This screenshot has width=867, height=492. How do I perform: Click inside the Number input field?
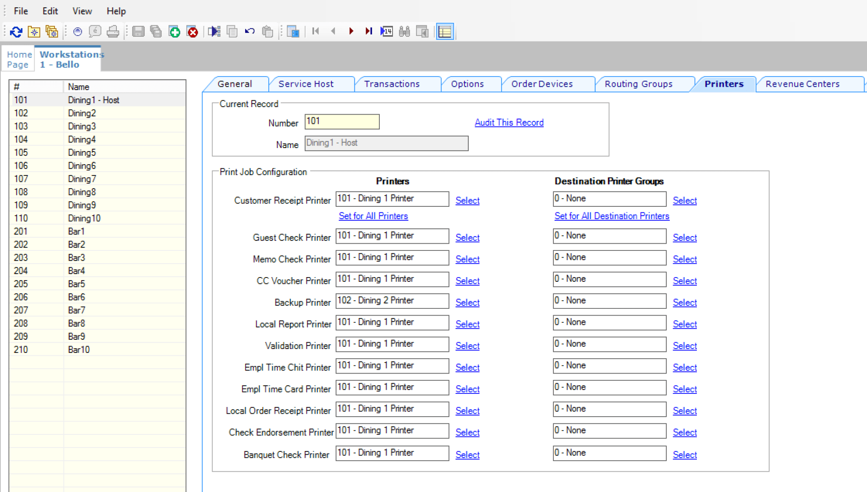point(341,122)
